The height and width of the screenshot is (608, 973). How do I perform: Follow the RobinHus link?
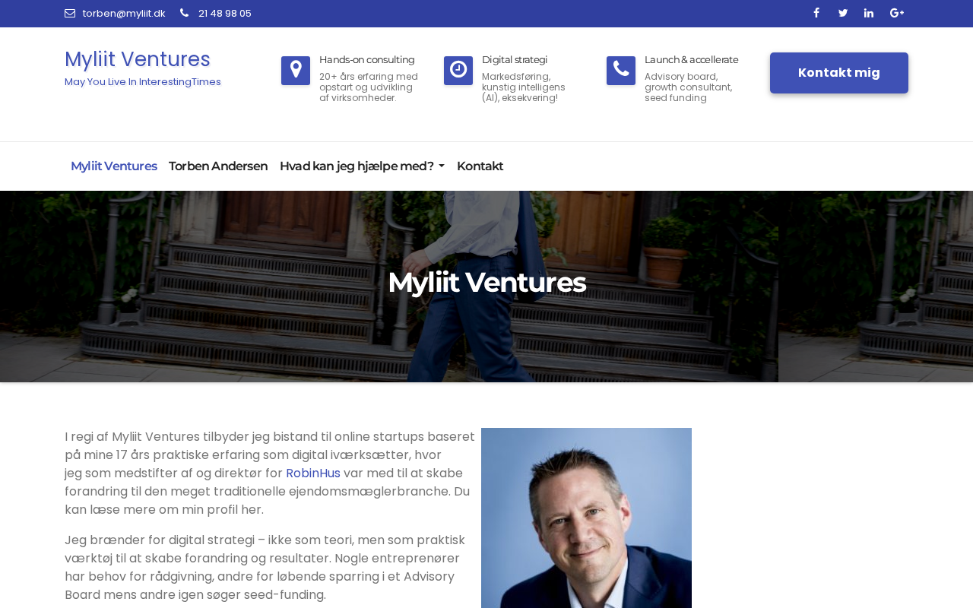(x=313, y=473)
